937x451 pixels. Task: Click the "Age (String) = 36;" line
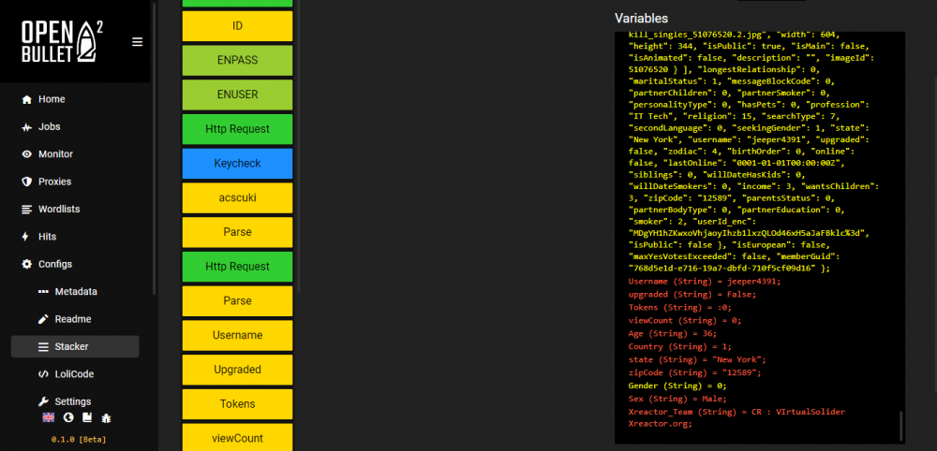[x=672, y=333]
